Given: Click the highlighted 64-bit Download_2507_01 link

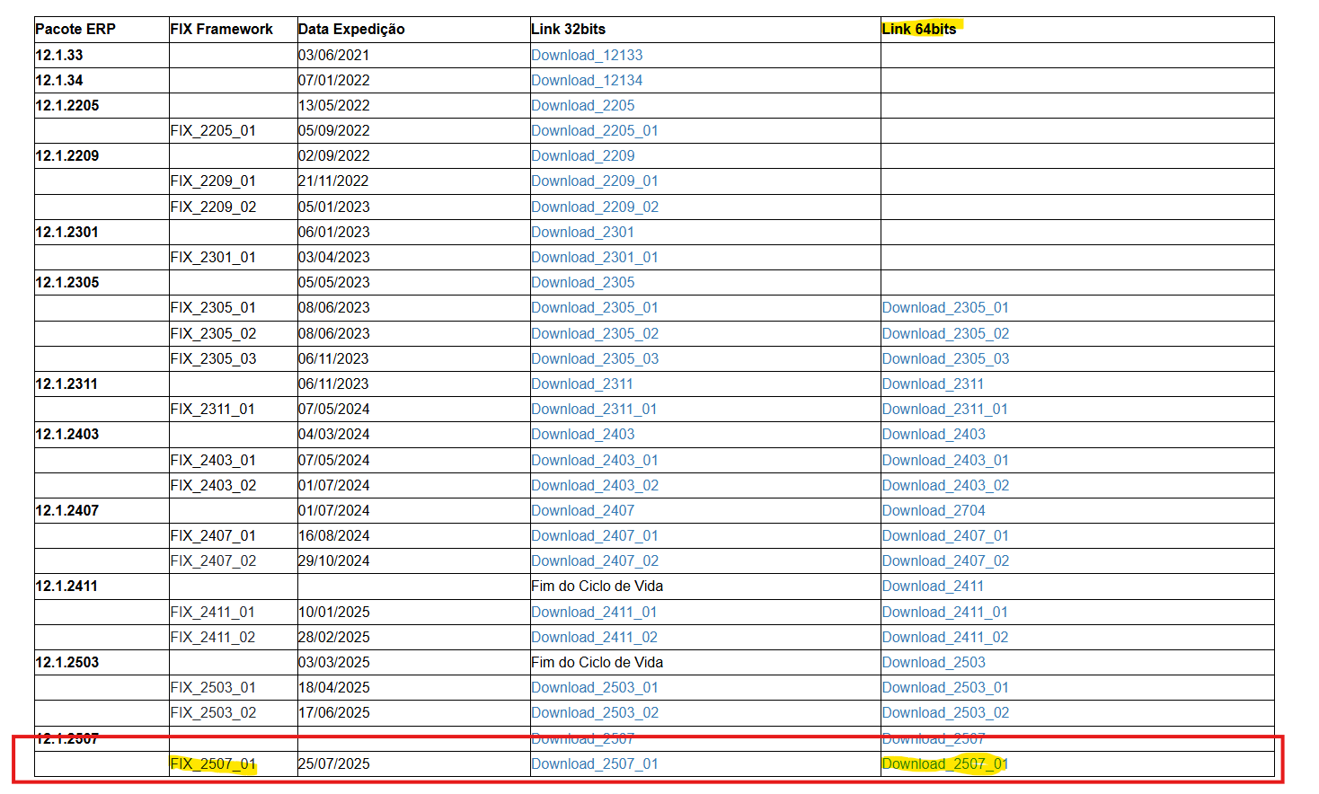Looking at the screenshot, I should 944,763.
